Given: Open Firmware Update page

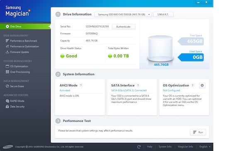Looking at the screenshot, I should pyautogui.click(x=19, y=52).
